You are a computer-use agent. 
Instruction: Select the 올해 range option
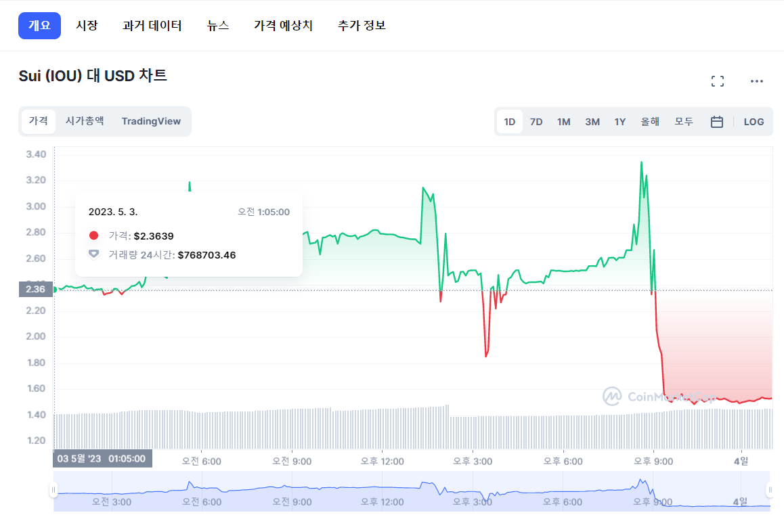tap(649, 121)
